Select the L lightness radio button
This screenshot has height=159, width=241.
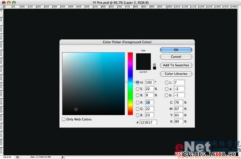point(167,82)
